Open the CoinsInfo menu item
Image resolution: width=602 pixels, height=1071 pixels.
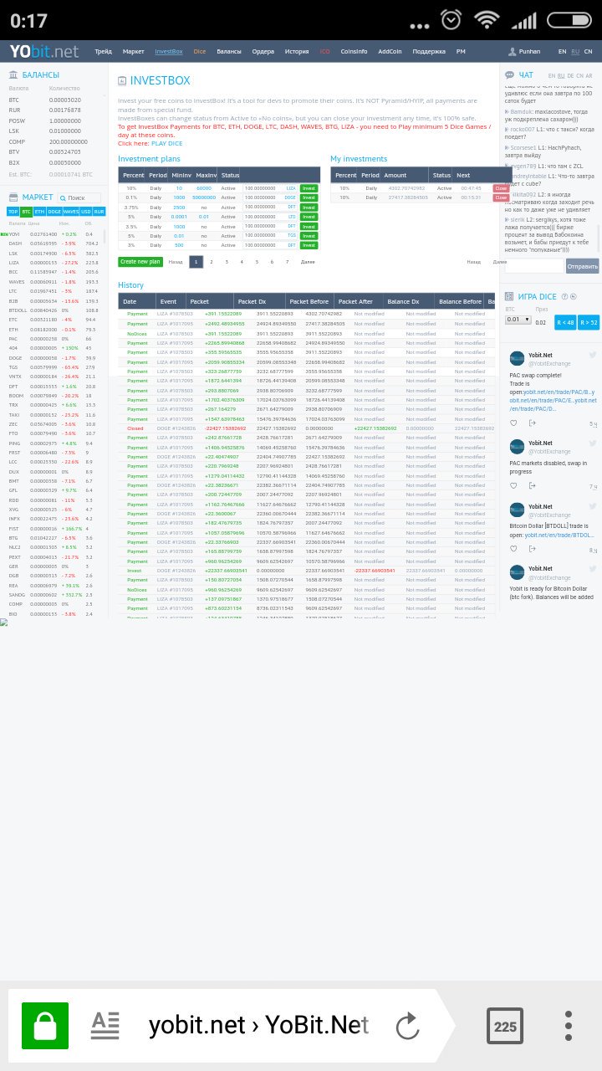pyautogui.click(x=354, y=52)
